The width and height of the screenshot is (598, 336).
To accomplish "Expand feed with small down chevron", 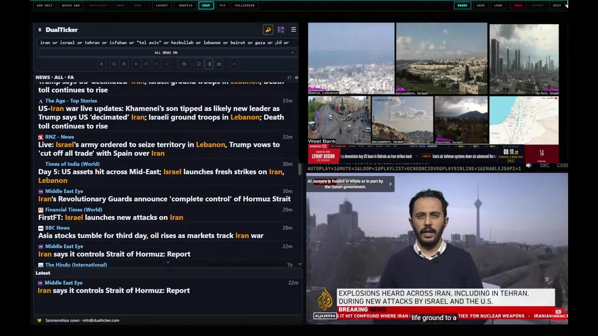I will coord(168,262).
